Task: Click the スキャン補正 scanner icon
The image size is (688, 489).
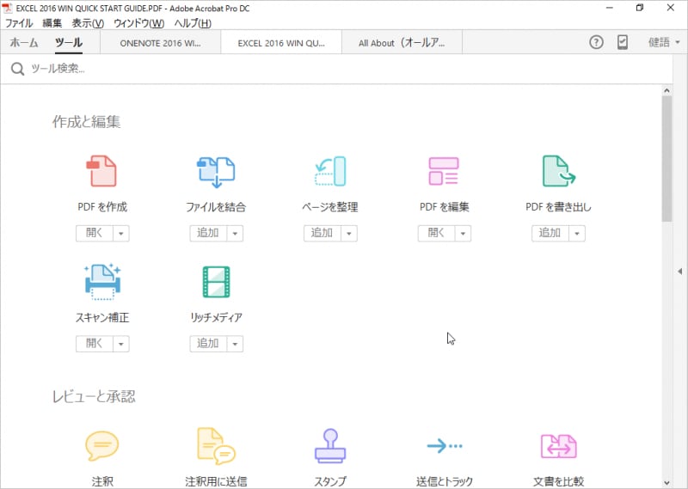Action: click(x=102, y=282)
